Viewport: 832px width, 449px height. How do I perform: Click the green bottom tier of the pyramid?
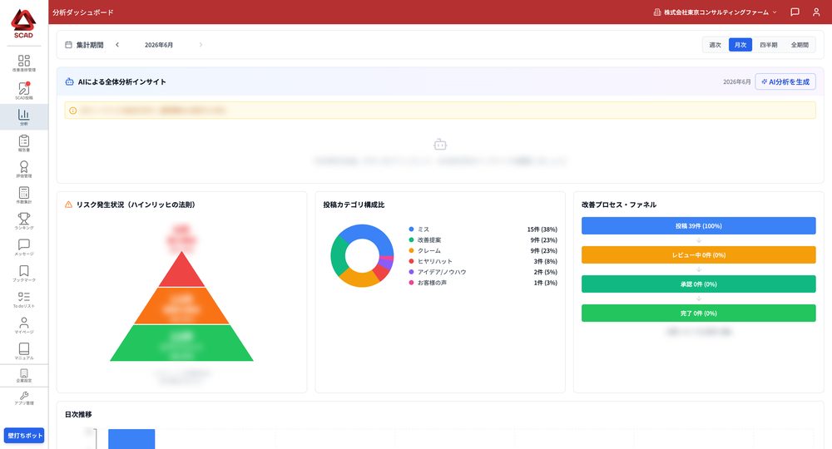pos(181,343)
